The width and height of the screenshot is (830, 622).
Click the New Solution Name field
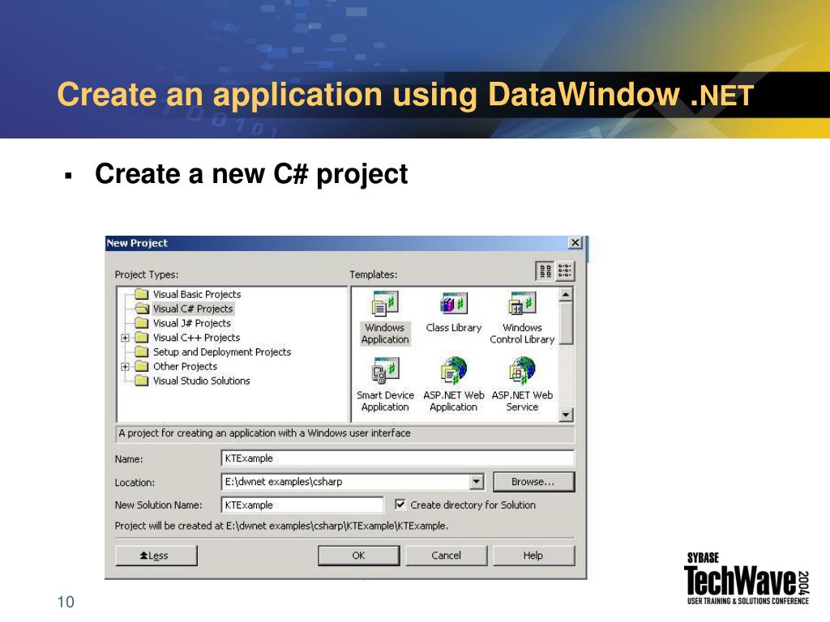[x=302, y=505]
